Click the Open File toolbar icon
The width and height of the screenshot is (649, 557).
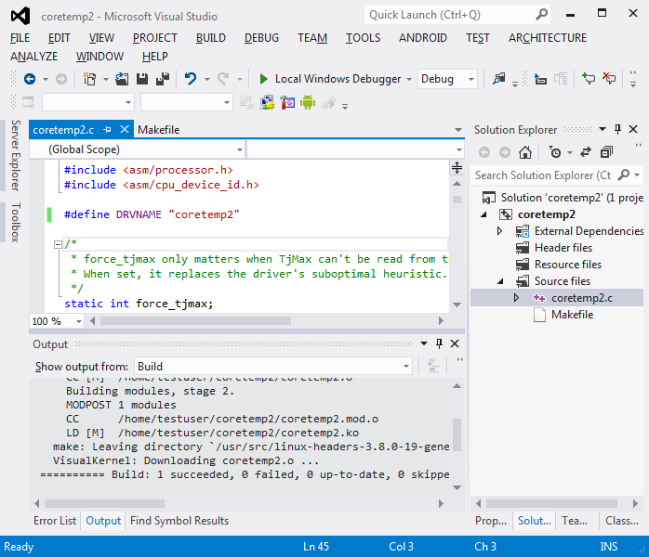(122, 79)
